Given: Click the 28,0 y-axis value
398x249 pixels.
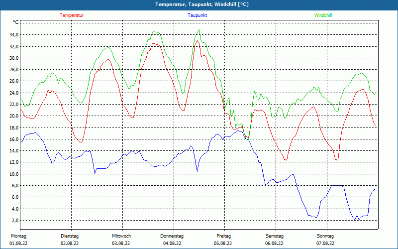Looking at the screenshot, I should click(14, 70).
